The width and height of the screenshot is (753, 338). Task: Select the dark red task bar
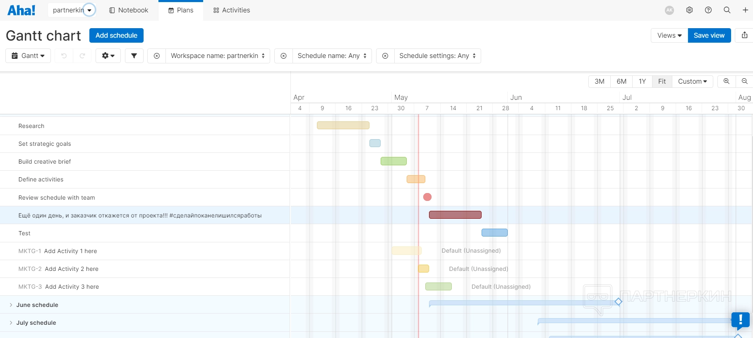coord(455,215)
